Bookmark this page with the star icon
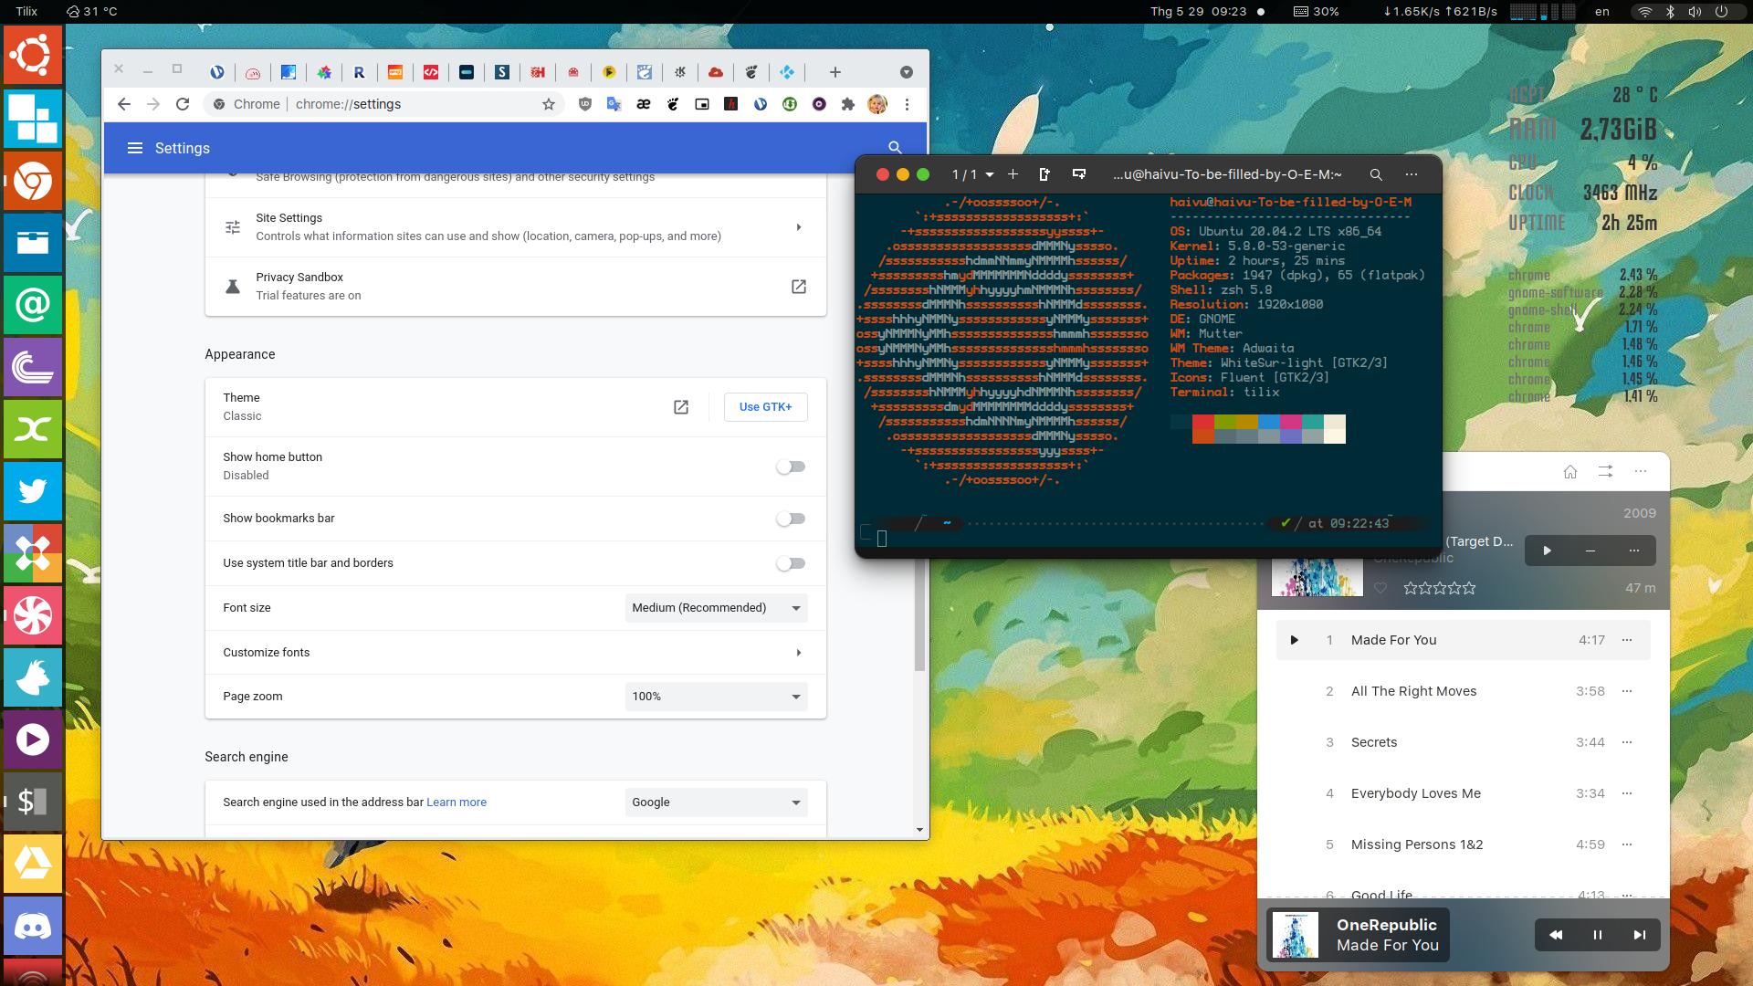 549,104
